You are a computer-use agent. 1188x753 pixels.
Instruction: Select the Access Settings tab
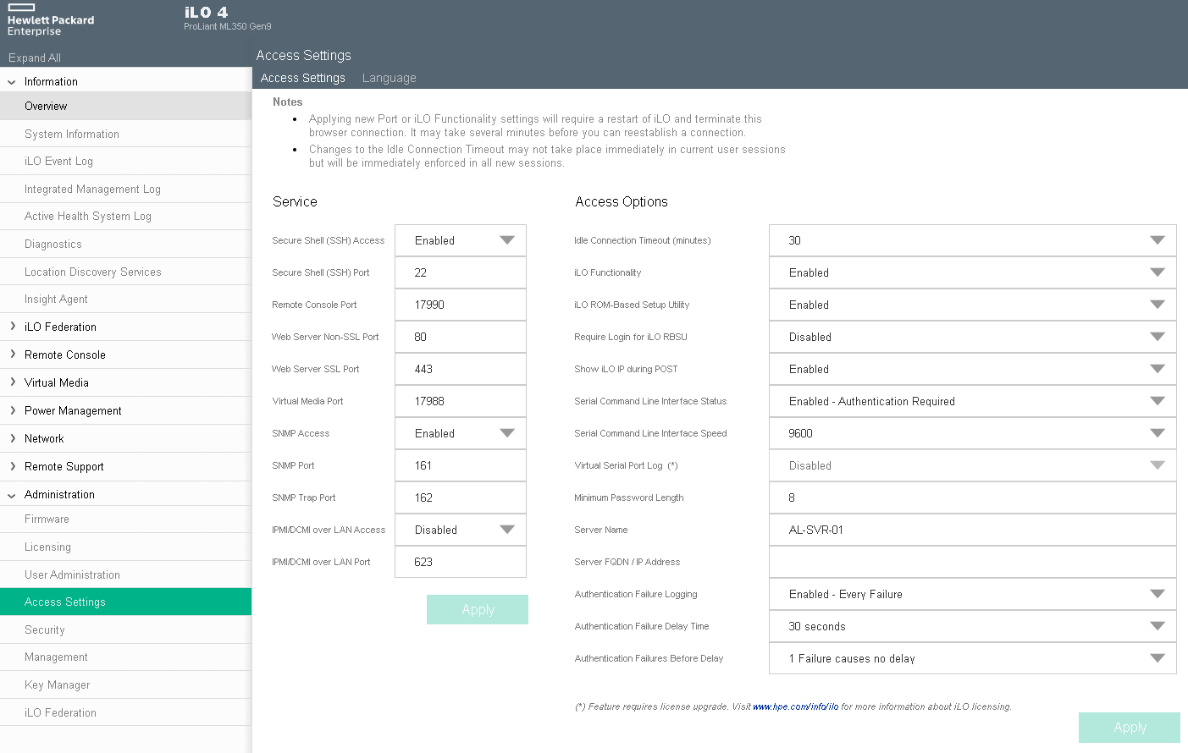(302, 78)
